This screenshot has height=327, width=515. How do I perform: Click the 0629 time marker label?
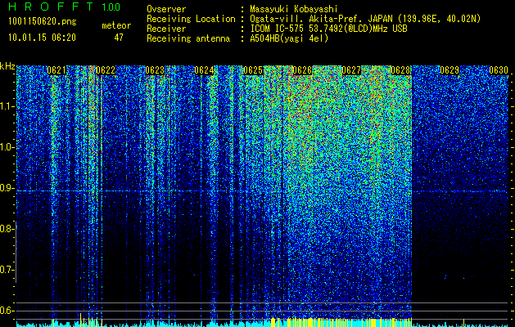click(x=449, y=70)
